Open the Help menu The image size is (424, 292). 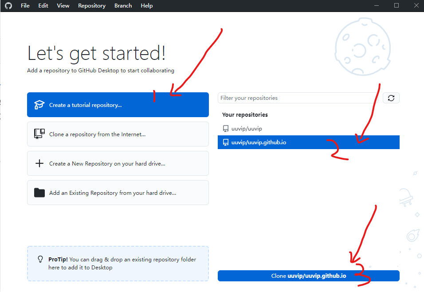[146, 6]
